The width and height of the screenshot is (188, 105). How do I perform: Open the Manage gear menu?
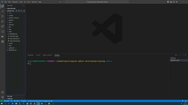[3, 97]
